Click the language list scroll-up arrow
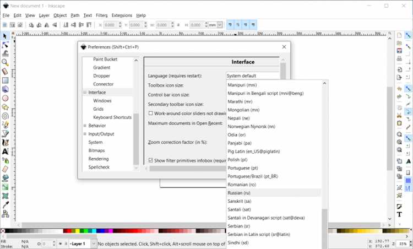The image size is (413, 249). coord(324,83)
